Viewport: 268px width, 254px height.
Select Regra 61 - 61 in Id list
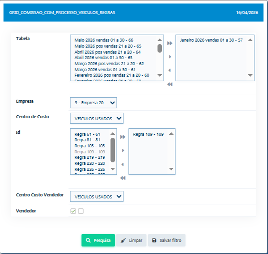[x=87, y=134]
